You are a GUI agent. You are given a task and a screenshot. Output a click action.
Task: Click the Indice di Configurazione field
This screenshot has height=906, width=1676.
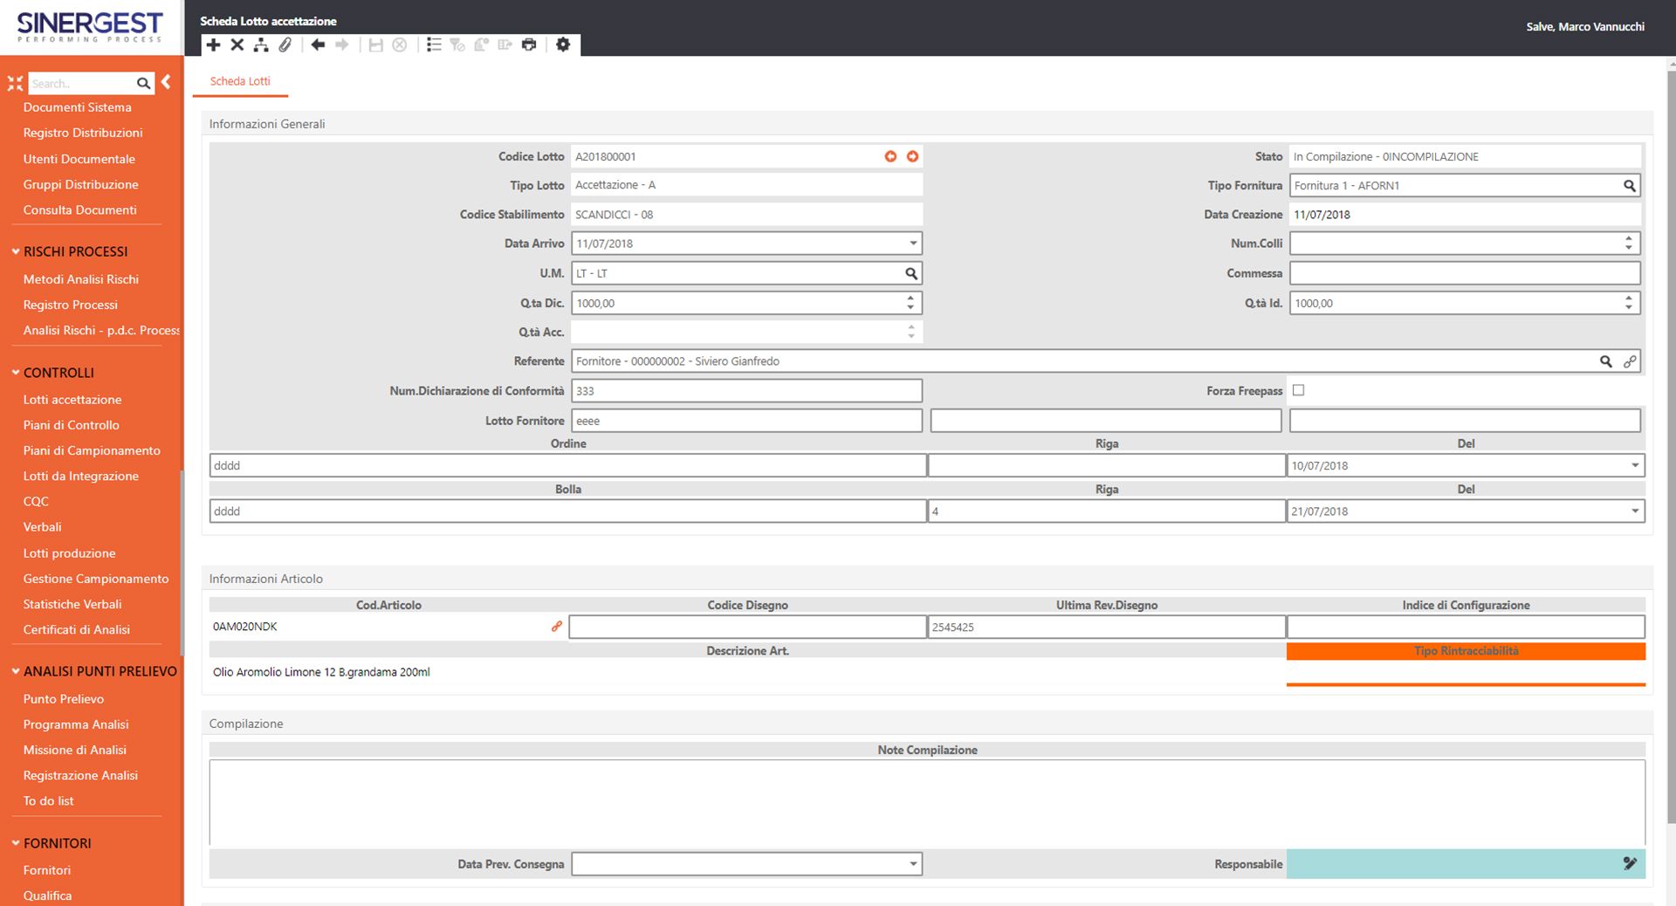coord(1466,627)
